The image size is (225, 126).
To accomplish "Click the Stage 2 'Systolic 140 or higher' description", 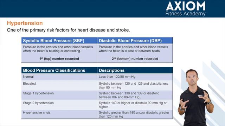I will tap(133, 105).
